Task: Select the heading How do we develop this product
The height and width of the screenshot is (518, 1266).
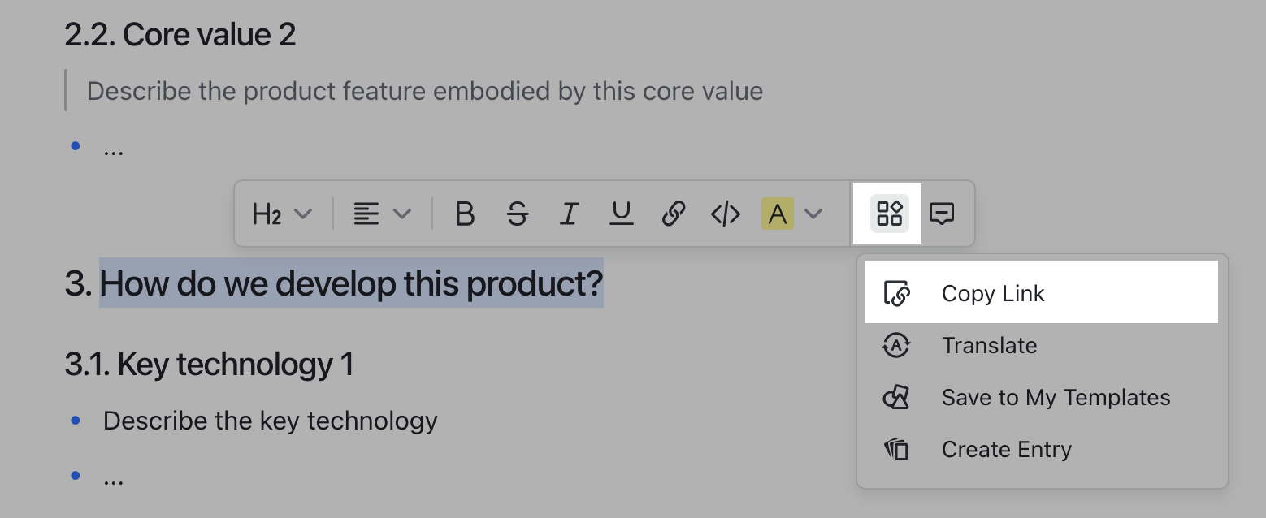Action: [x=351, y=283]
